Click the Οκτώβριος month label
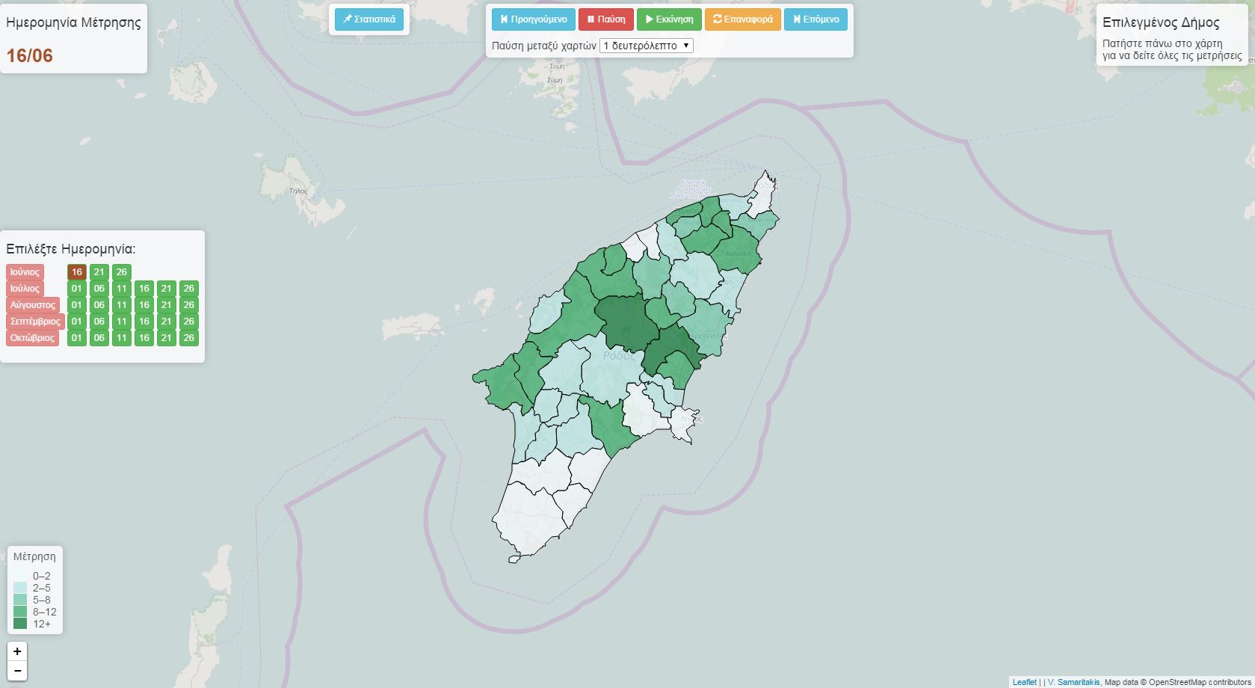The width and height of the screenshot is (1255, 688). [x=32, y=338]
